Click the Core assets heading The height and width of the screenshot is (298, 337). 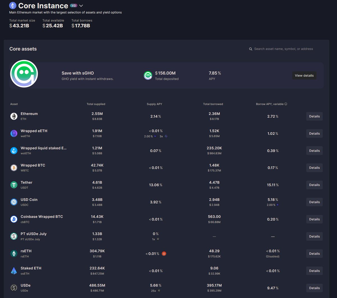click(x=23, y=49)
